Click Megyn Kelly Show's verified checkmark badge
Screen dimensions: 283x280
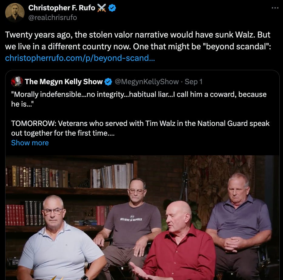108,82
